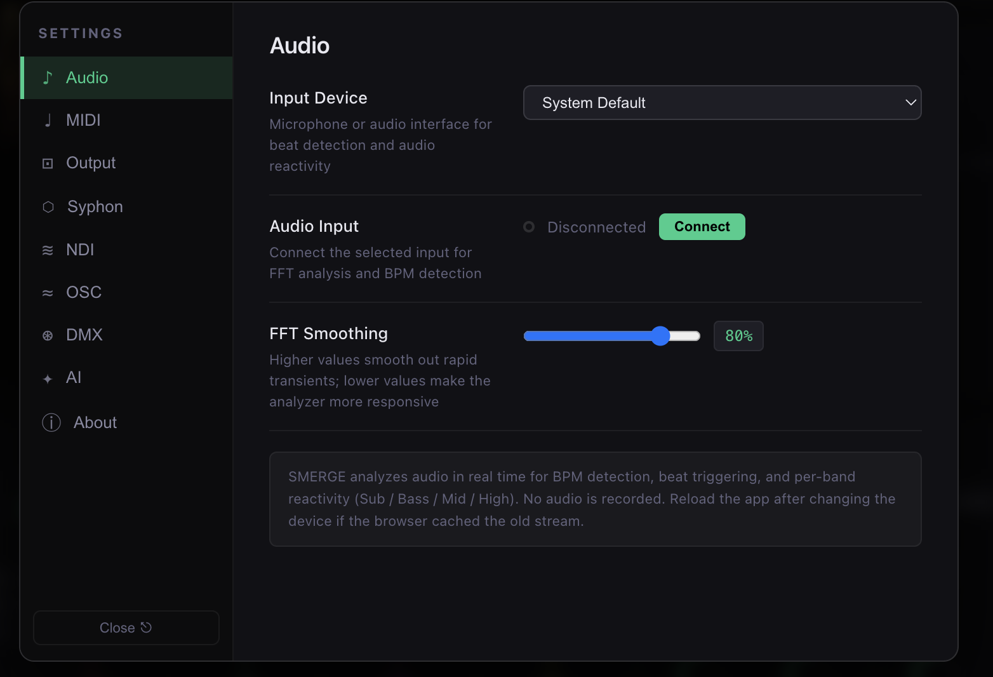The height and width of the screenshot is (677, 993).
Task: Switch to AI settings
Action: [x=127, y=378]
